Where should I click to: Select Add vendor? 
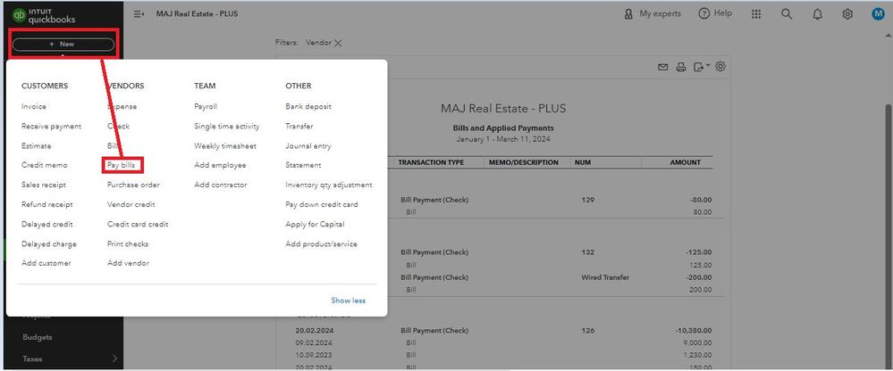128,263
